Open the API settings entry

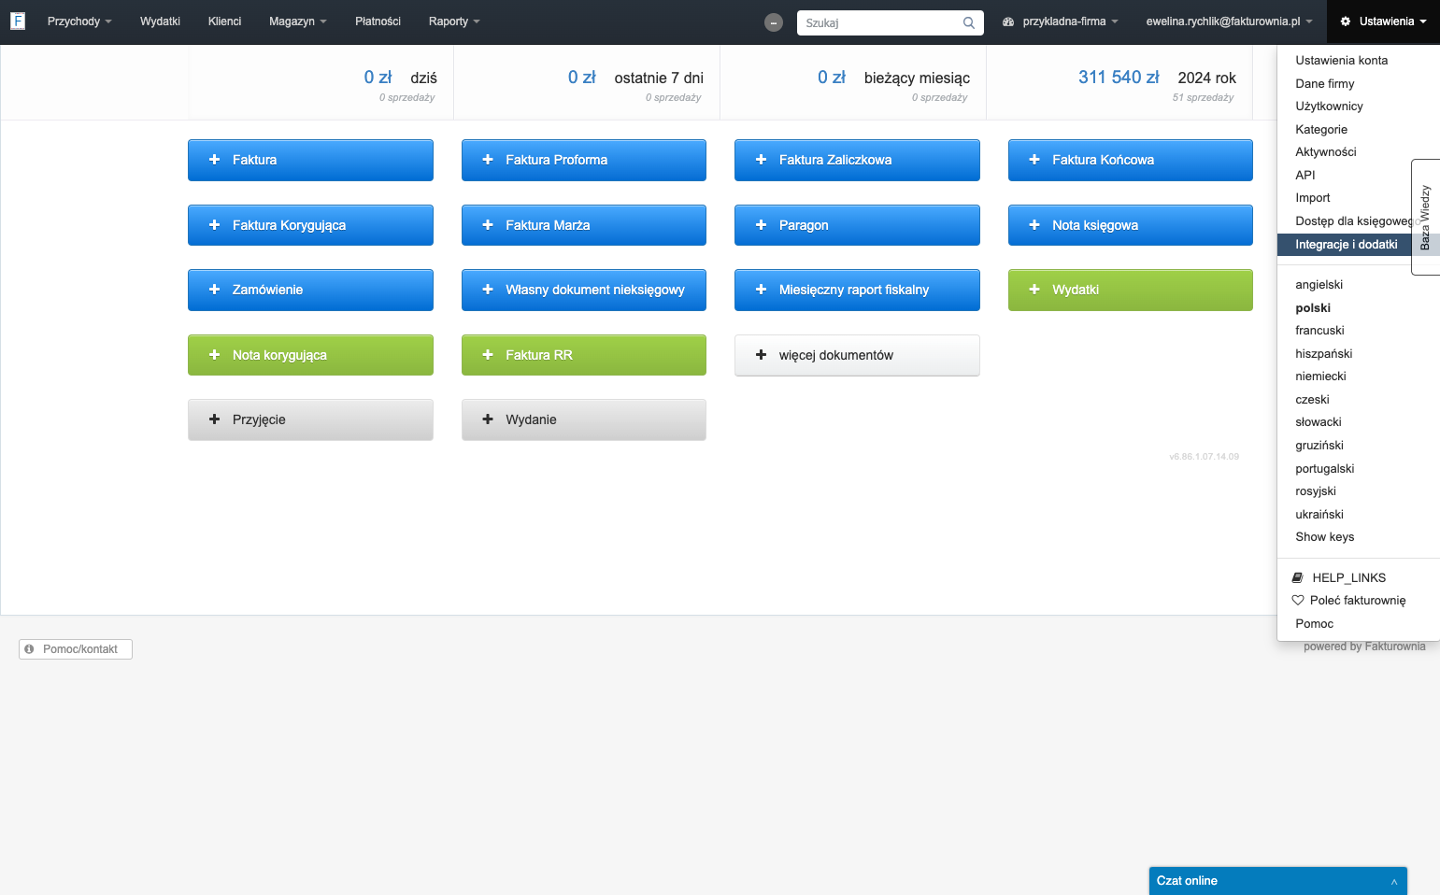1305,176
